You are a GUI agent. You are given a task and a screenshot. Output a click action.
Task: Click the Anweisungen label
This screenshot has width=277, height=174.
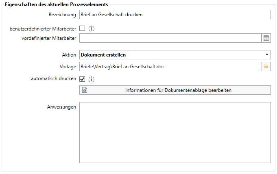[x=61, y=107]
